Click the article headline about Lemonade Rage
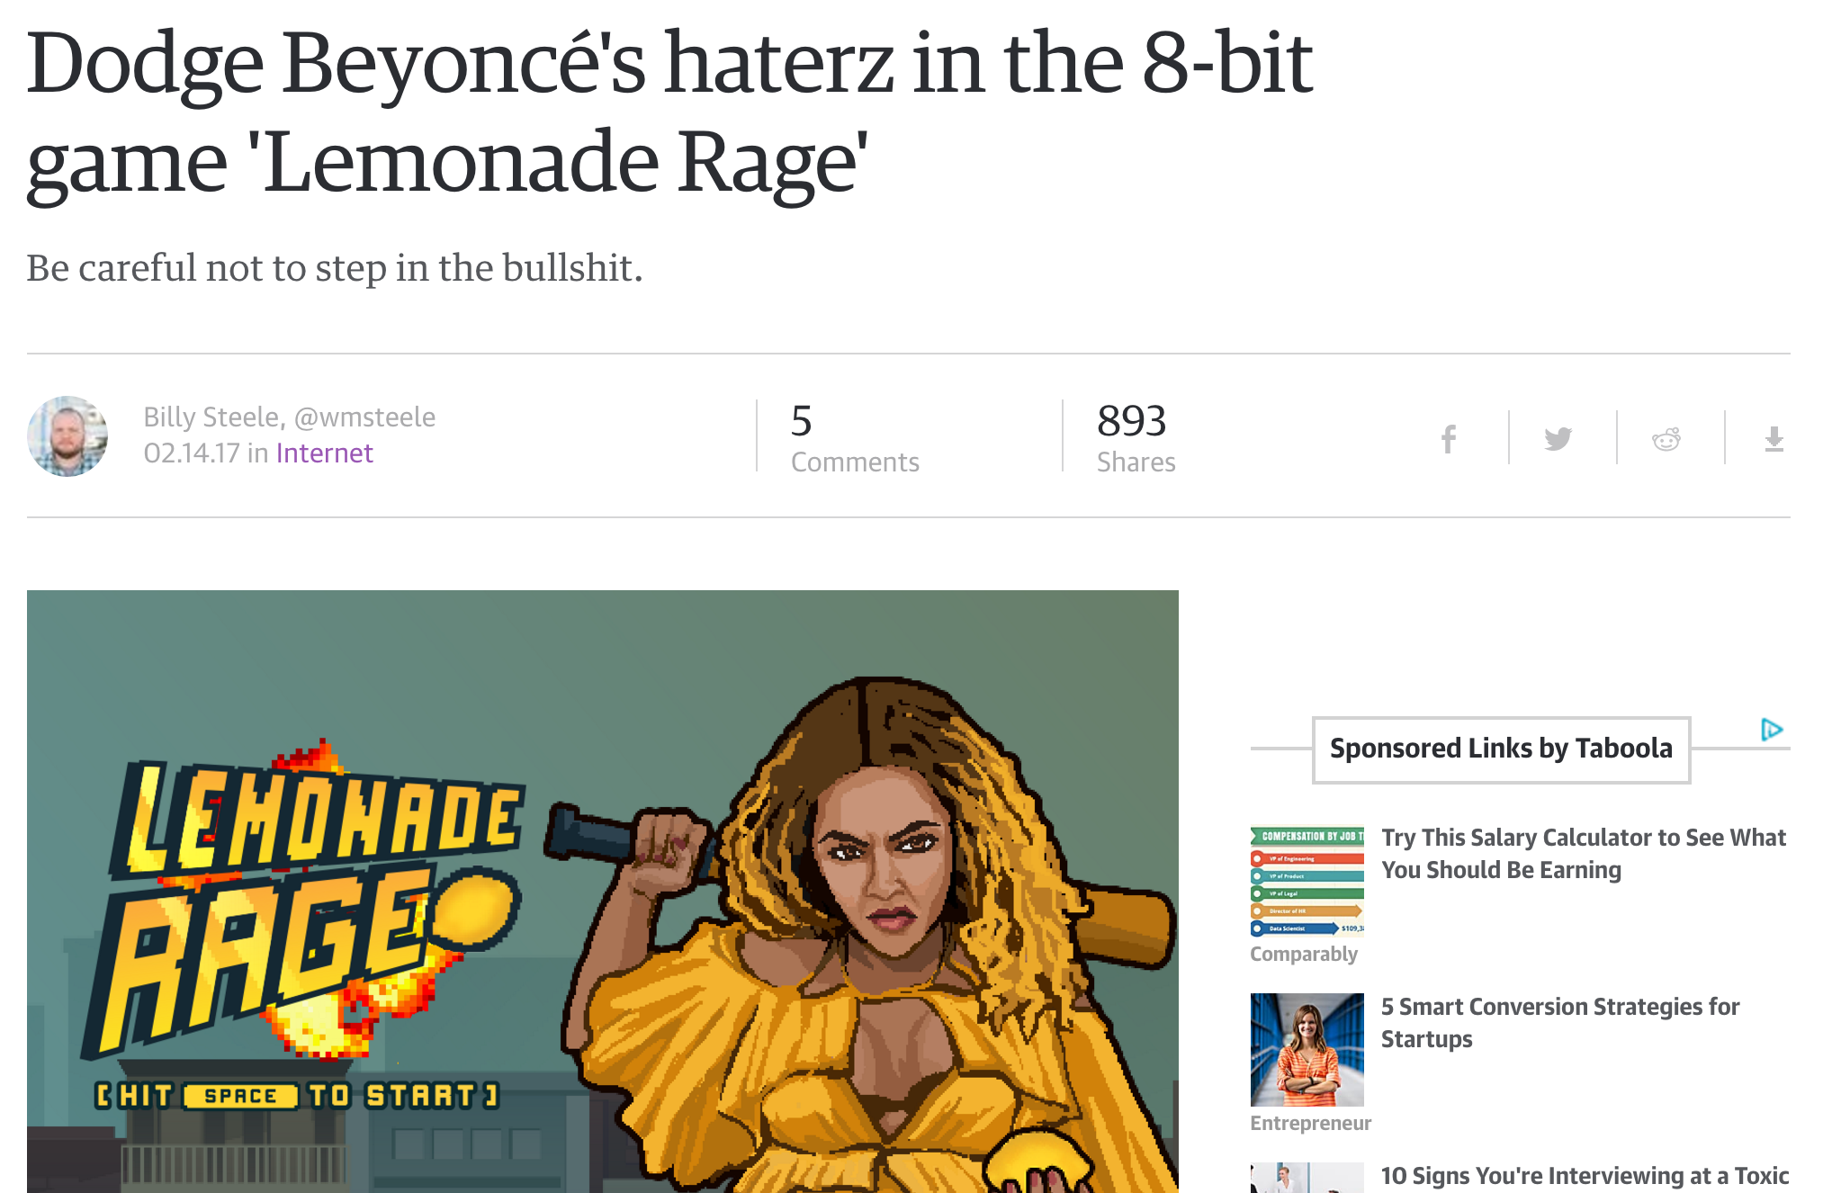 pyautogui.click(x=669, y=112)
